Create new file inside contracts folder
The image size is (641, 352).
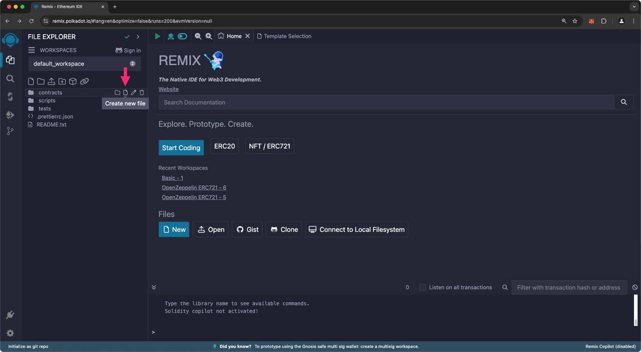[x=125, y=92]
